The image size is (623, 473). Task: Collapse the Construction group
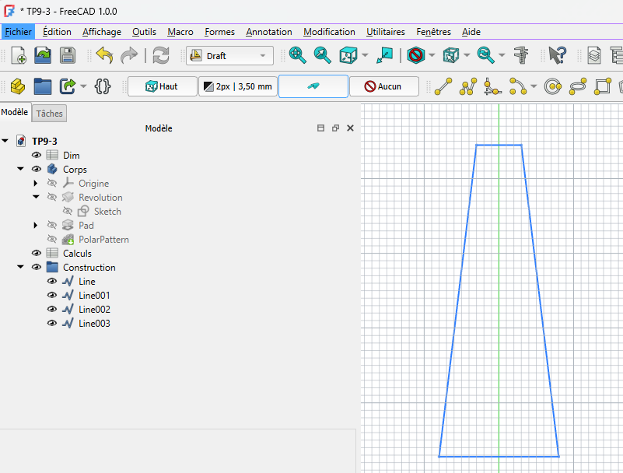[21, 268]
